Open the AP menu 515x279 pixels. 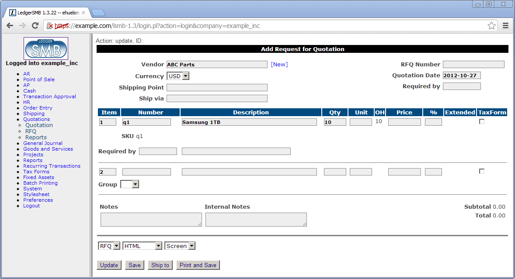(x=26, y=85)
